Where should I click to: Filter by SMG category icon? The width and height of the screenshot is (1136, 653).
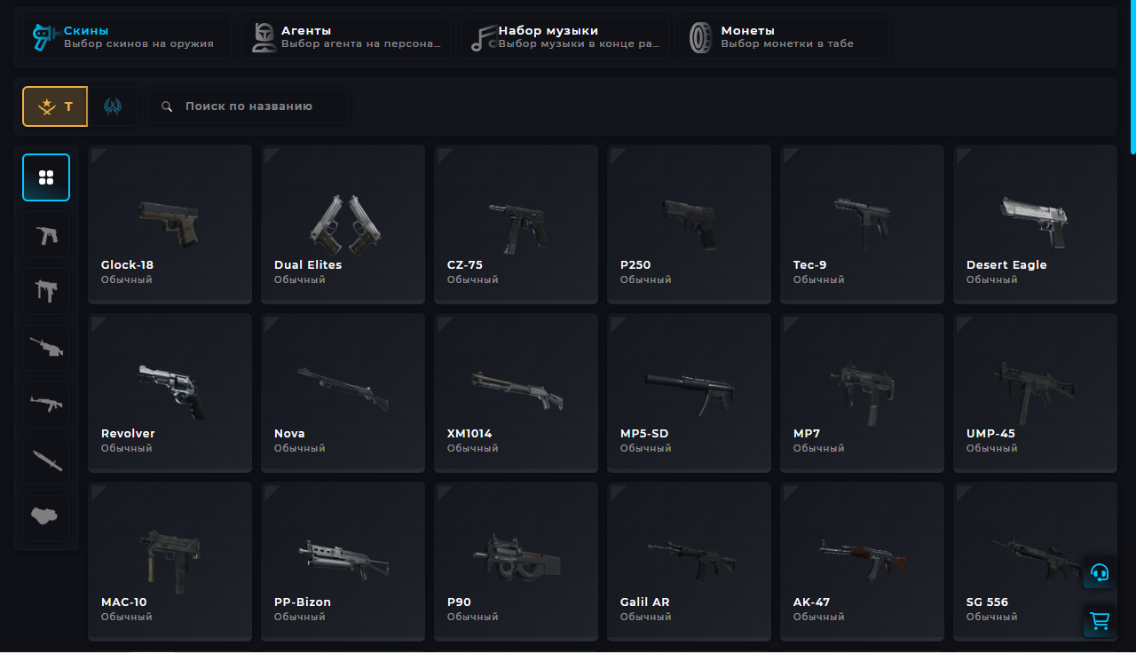pyautogui.click(x=46, y=291)
